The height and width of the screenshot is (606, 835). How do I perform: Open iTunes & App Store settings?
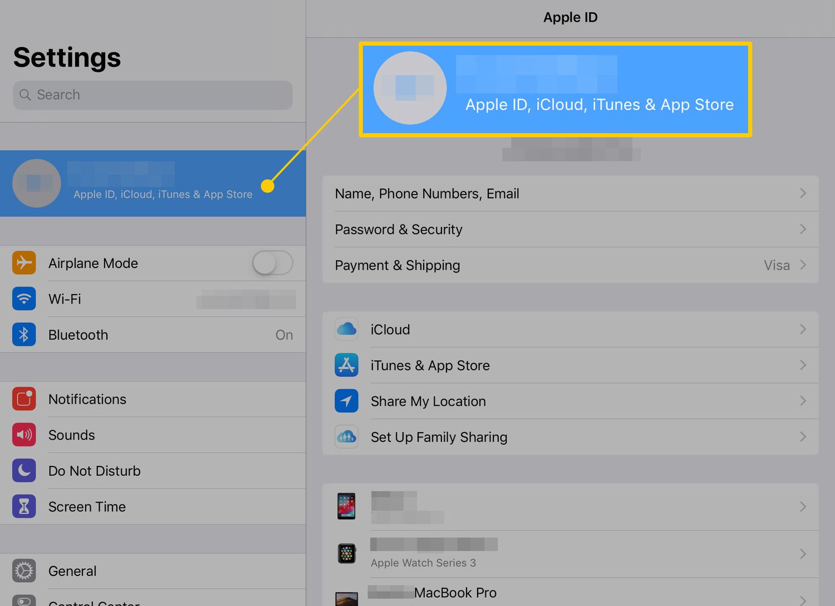pyautogui.click(x=430, y=365)
